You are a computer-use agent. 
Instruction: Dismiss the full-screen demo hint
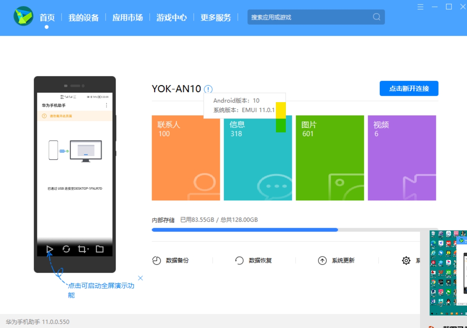141,278
